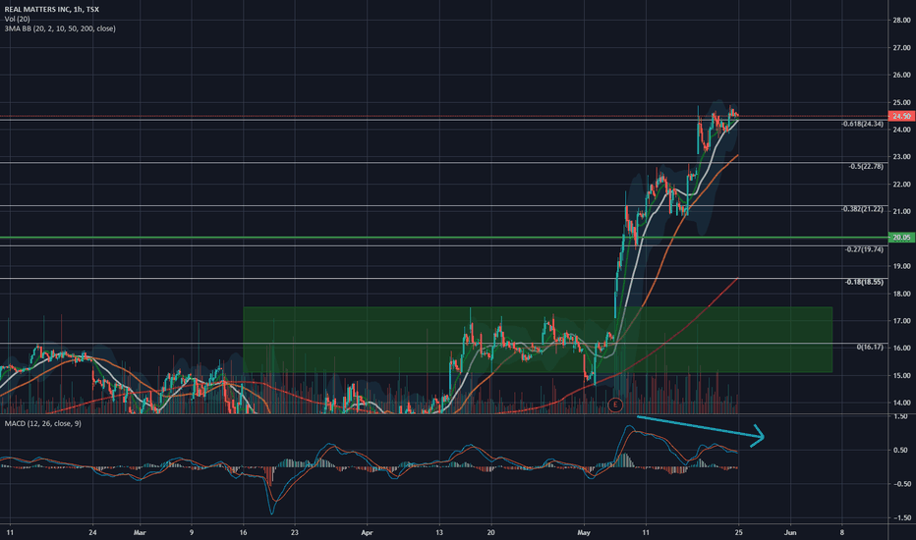
Task: Click the 27.00 price axis label
Action: pos(902,48)
